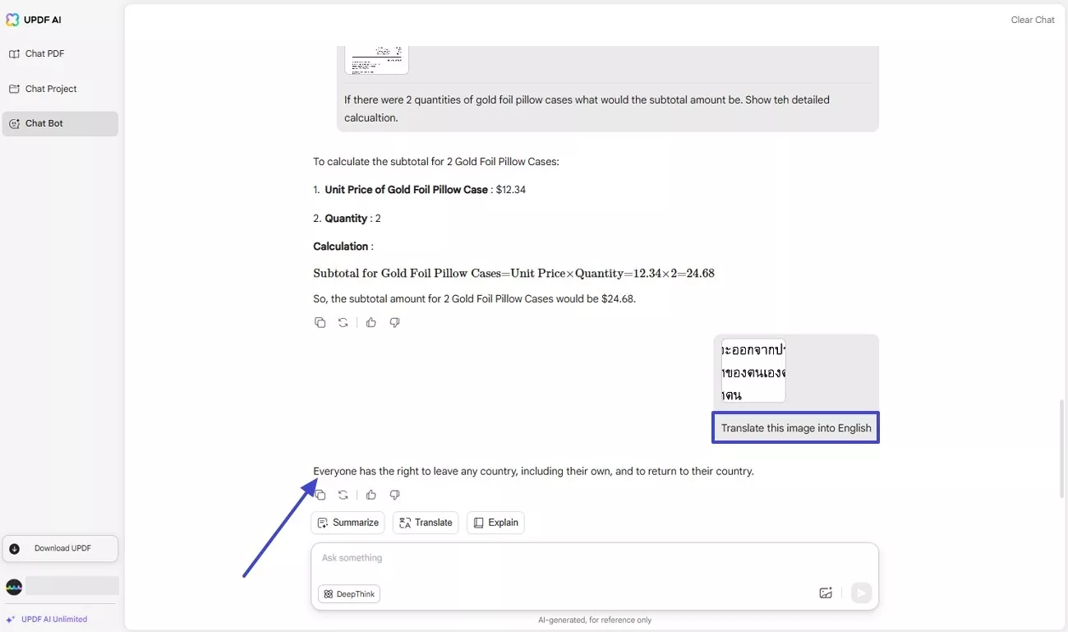Click the send message icon
Screen dimensions: 1068x632
tap(861, 593)
